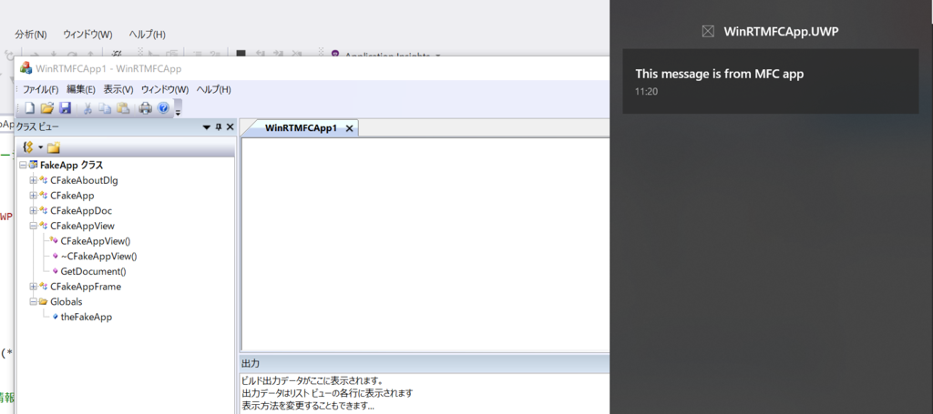933x414 pixels.
Task: Open Visual Studio's ウィンドウ(W) menu
Action: tap(87, 34)
